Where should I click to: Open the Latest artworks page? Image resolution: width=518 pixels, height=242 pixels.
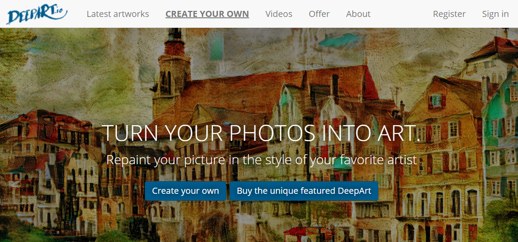pyautogui.click(x=118, y=14)
